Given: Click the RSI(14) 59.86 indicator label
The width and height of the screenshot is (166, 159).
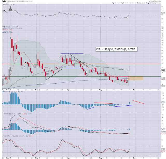Looking at the screenshot, I should tap(9, 5).
